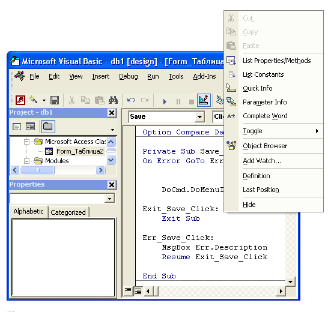Click the View Code icon in Project panel
Image resolution: width=328 pixels, height=312 pixels.
pyautogui.click(x=17, y=127)
